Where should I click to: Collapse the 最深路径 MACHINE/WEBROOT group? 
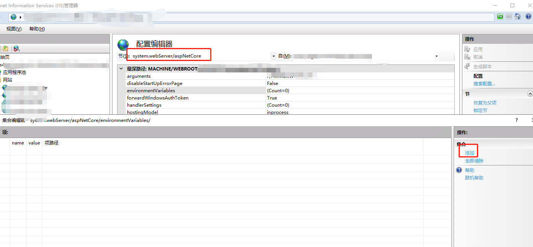(x=121, y=69)
